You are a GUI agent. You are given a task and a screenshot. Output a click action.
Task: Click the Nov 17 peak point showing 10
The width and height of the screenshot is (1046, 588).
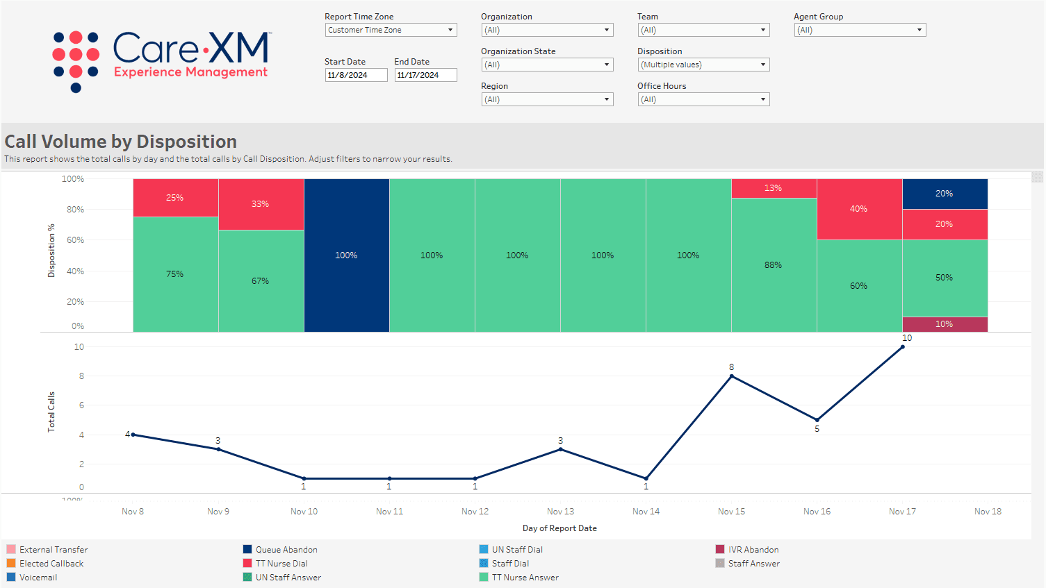pos(902,347)
